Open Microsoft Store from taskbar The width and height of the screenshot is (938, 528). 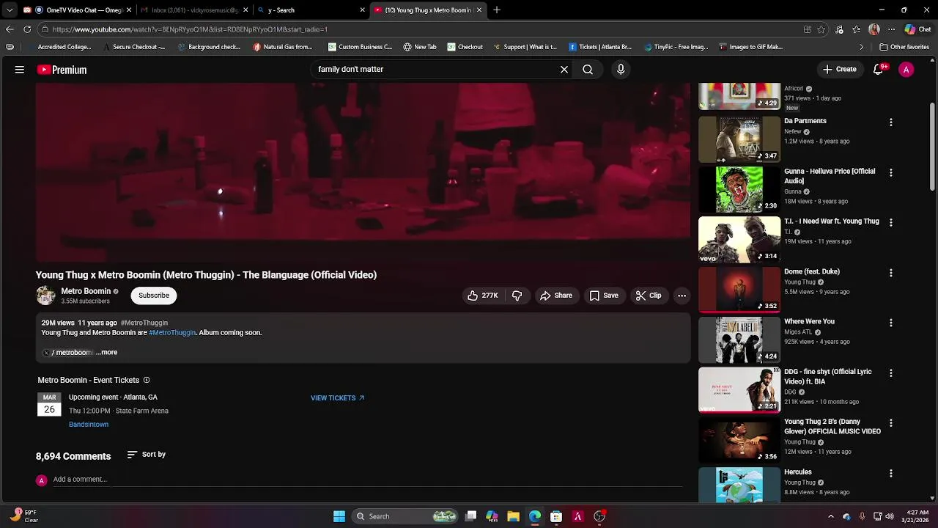click(556, 516)
